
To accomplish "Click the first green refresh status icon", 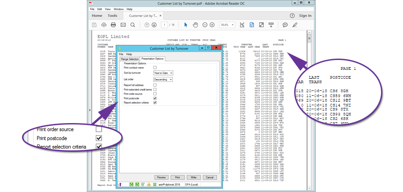I will pyautogui.click(x=131, y=184).
